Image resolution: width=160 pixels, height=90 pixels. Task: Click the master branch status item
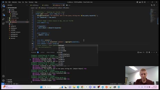pyautogui.click(x=8, y=84)
